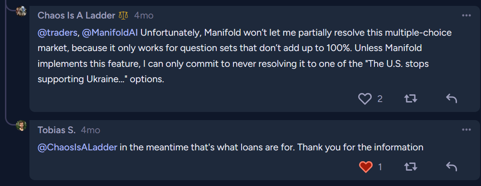The height and width of the screenshot is (186, 481).
Task: Click the Chaos Is A Ladder username
Action: (x=76, y=15)
